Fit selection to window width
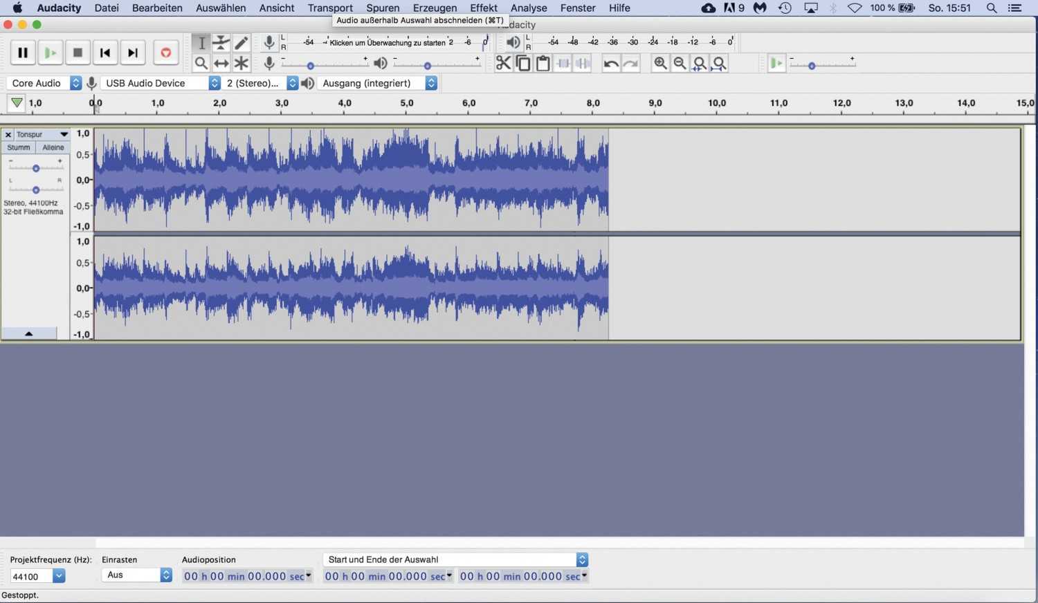This screenshot has width=1038, height=603. pos(700,64)
